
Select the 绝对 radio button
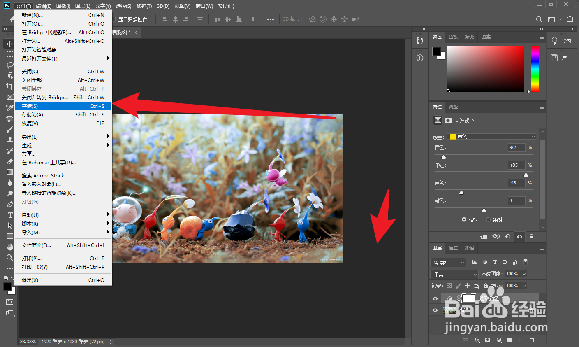click(x=488, y=220)
